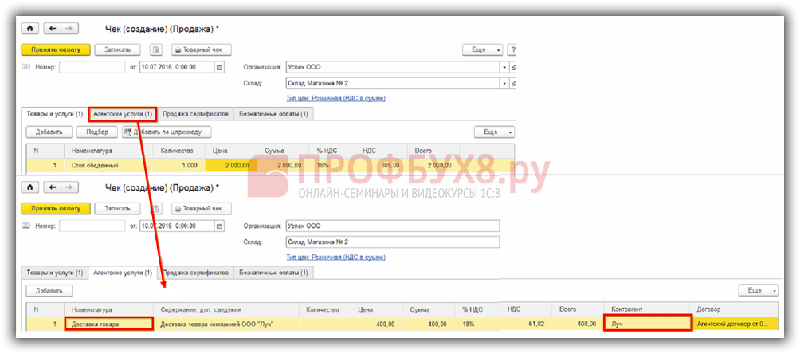Click the Договор column header

tap(735, 309)
